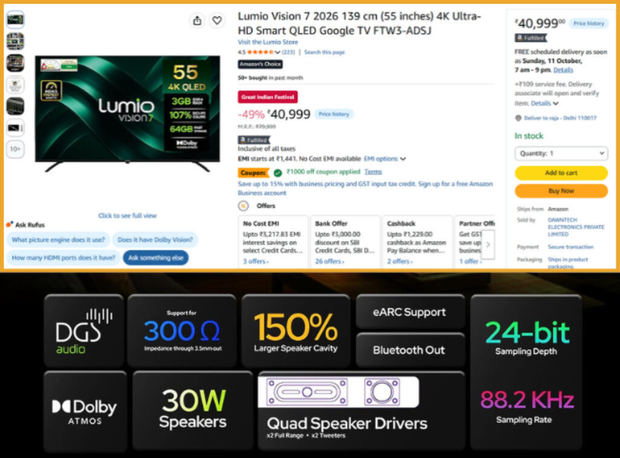This screenshot has height=458, width=620.
Task: Click to see full view link
Action: [x=127, y=216]
